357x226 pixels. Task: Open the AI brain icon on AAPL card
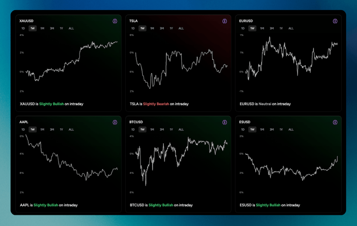[115, 122]
